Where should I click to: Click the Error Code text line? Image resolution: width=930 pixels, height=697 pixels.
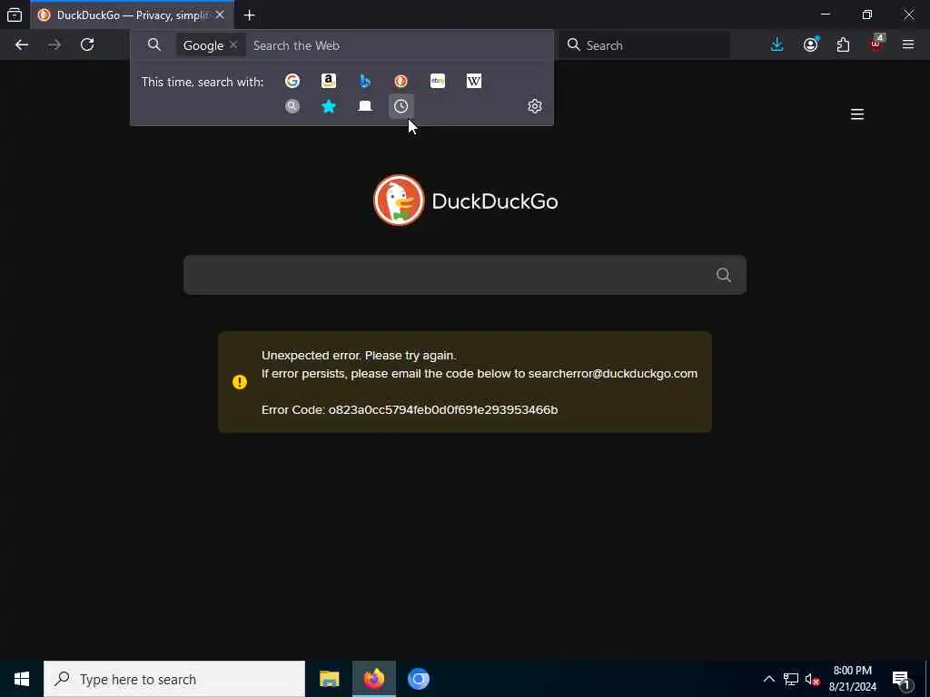tap(410, 409)
